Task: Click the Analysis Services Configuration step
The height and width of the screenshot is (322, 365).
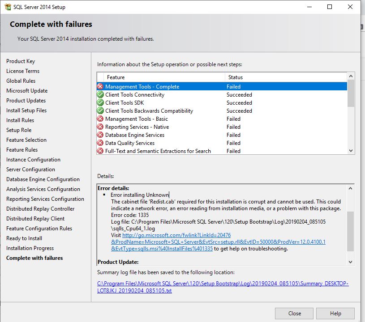Action: pos(43,189)
